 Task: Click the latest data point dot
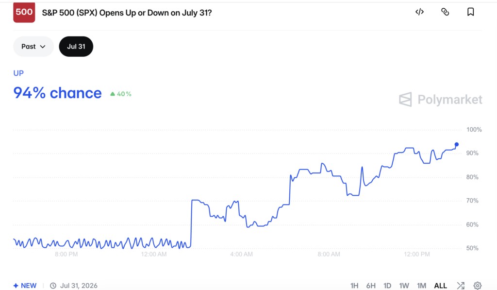(456, 144)
